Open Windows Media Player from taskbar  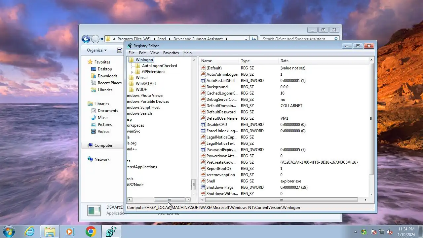click(70, 232)
